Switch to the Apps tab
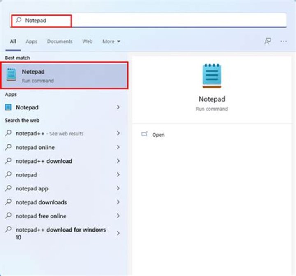The height and width of the screenshot is (276, 296). coord(31,42)
